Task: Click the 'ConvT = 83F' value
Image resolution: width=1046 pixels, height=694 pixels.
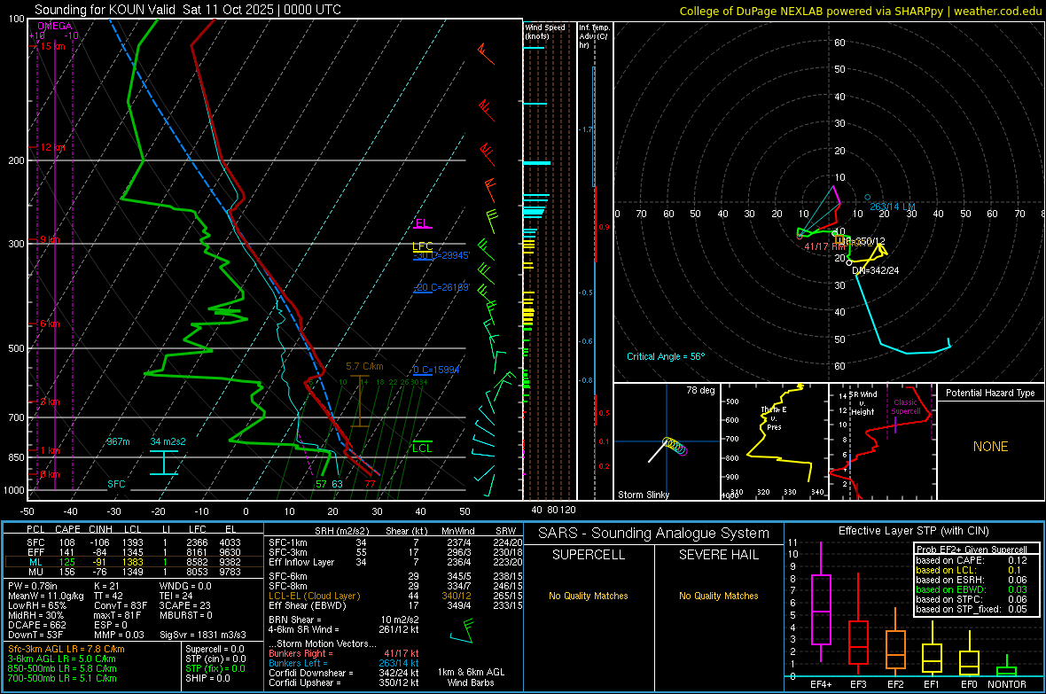Action: tap(121, 605)
